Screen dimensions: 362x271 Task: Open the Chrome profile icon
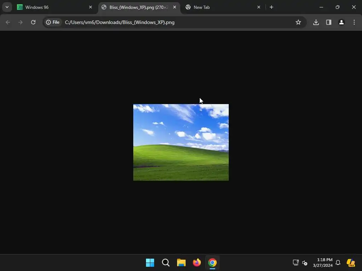click(x=341, y=22)
